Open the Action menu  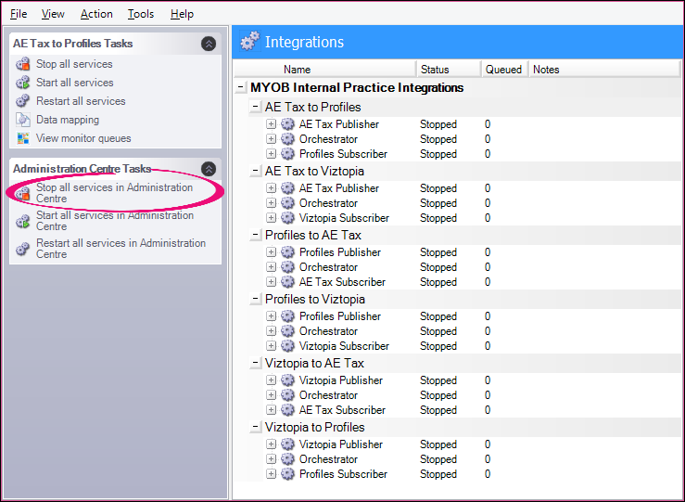[96, 14]
